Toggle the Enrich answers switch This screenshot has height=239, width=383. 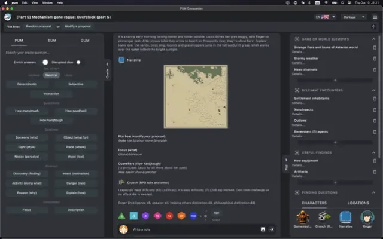pos(45,62)
